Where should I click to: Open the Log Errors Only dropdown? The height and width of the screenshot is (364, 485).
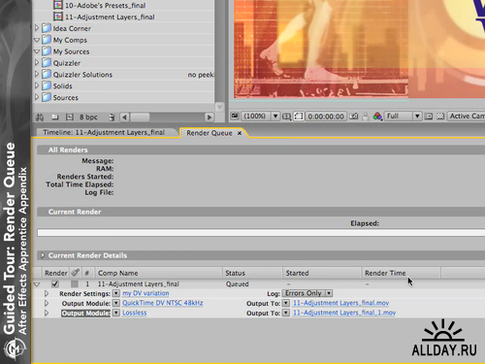coord(307,293)
